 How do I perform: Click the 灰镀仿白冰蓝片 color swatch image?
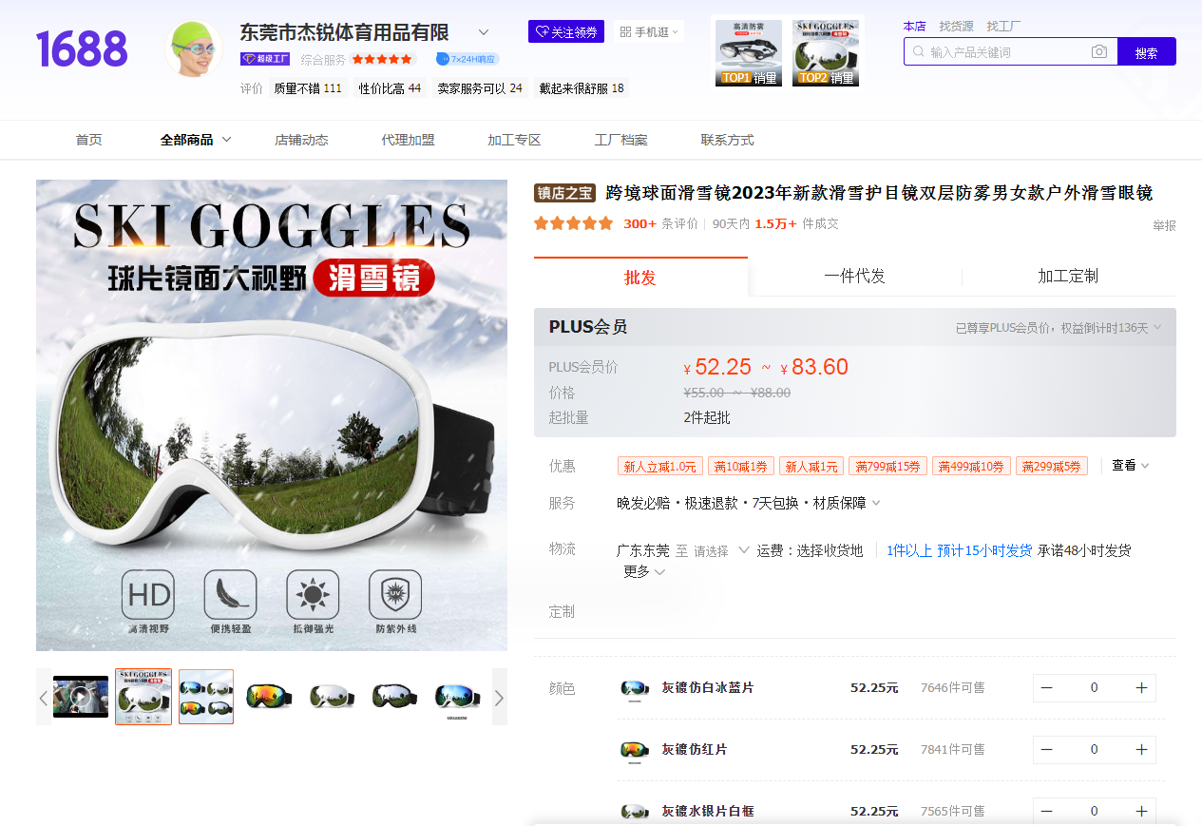tap(634, 688)
